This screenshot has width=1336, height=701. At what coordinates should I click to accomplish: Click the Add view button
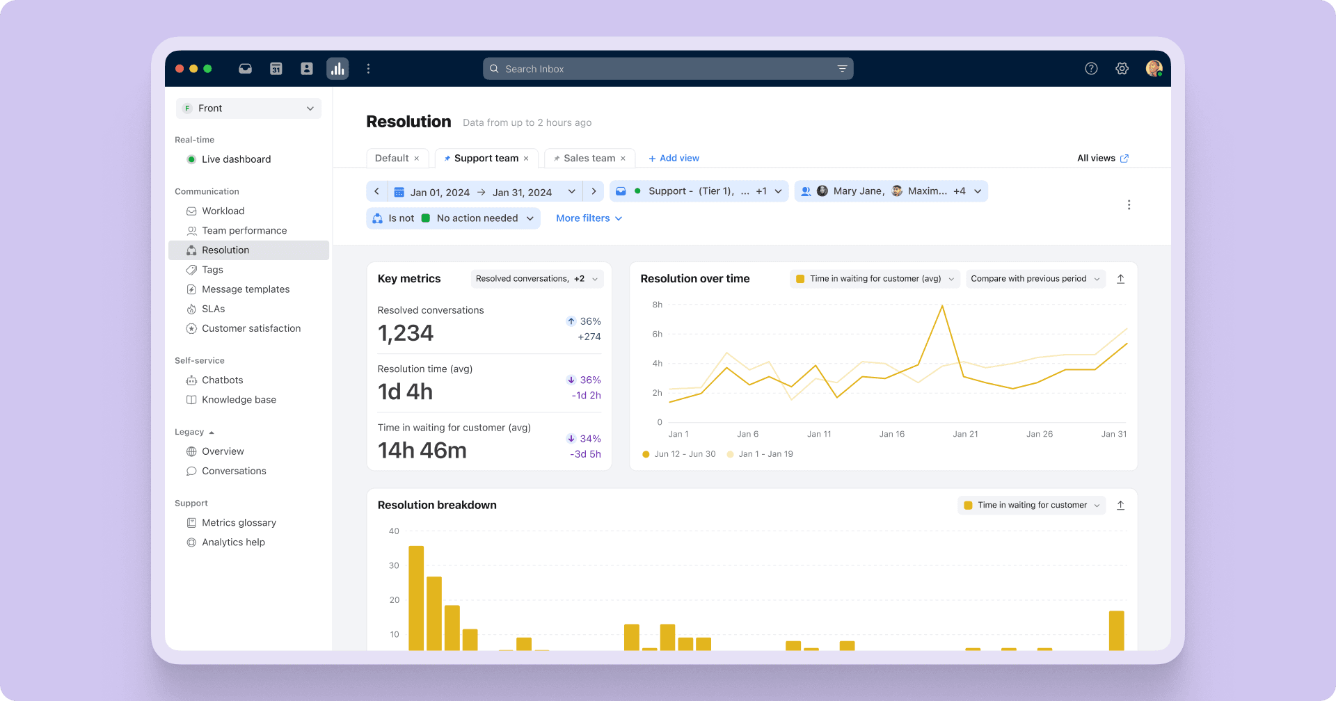point(674,159)
